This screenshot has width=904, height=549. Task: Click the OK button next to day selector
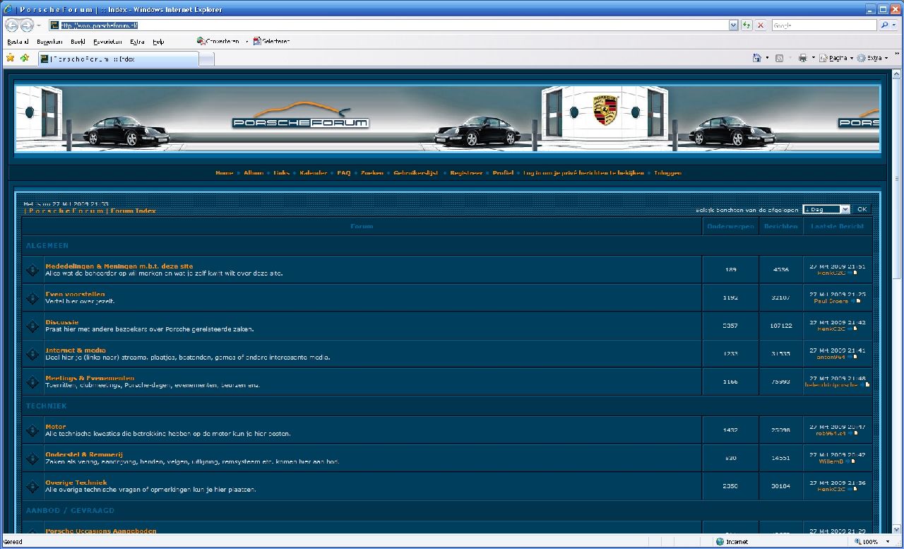click(862, 210)
